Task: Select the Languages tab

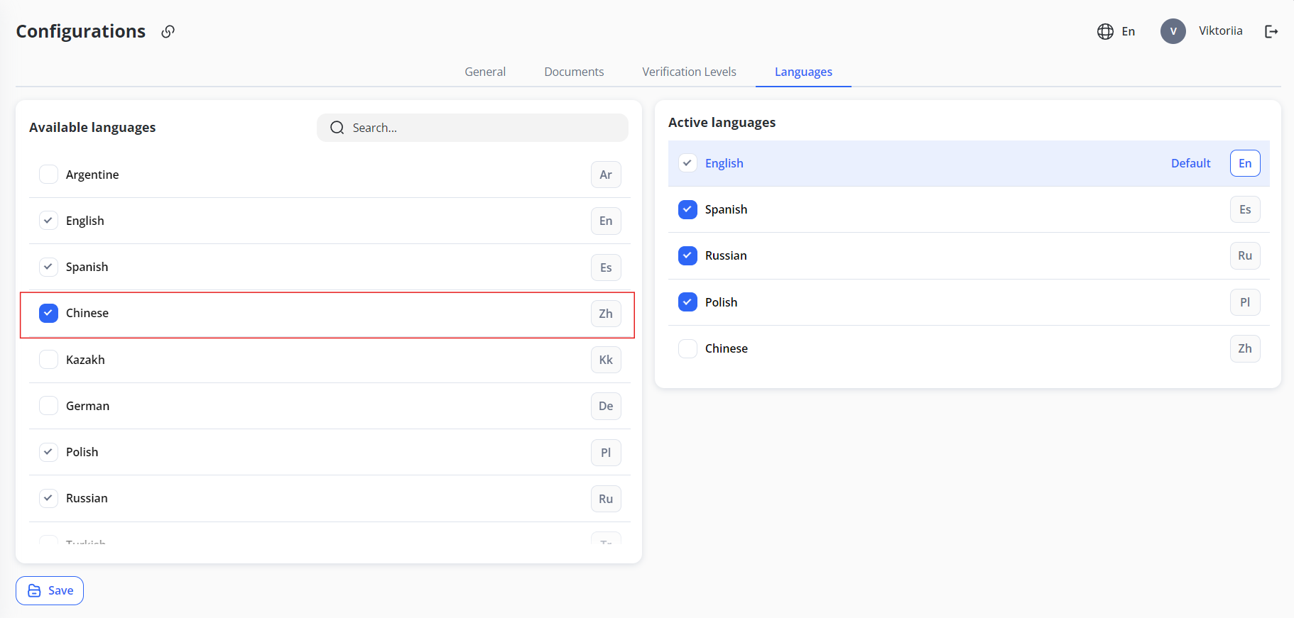Action: point(803,72)
